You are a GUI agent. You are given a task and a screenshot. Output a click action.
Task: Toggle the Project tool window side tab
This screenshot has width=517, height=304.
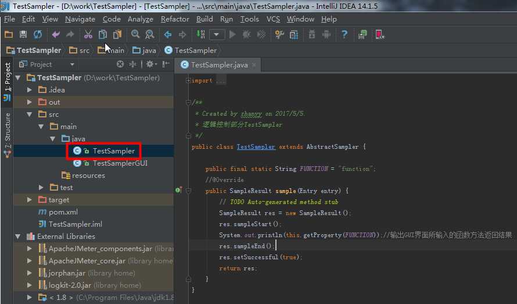tap(7, 82)
